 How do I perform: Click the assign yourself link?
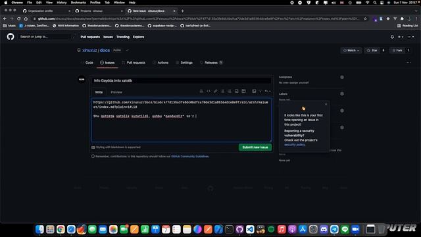(x=299, y=83)
